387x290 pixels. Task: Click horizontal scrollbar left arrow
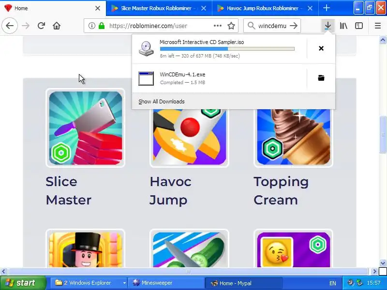(3, 272)
